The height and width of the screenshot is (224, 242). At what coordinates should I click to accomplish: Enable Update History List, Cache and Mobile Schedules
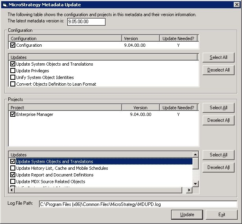tap(13, 168)
